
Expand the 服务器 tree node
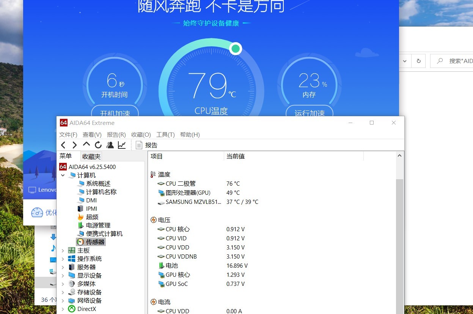(x=63, y=267)
